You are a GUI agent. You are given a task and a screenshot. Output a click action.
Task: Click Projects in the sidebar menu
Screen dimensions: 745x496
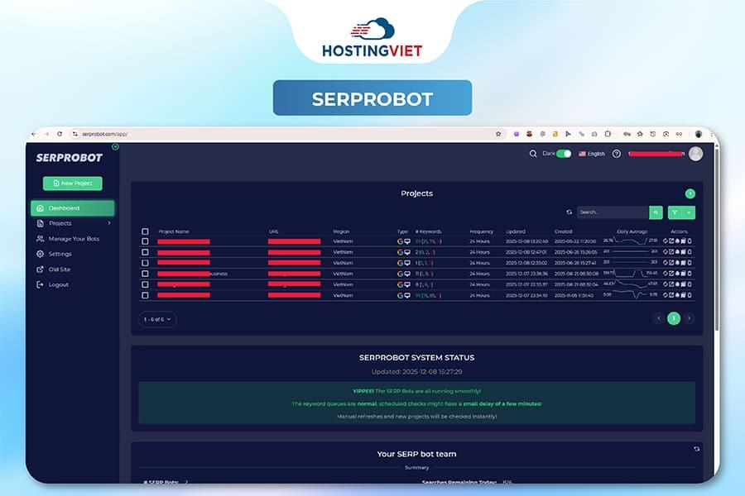click(x=60, y=222)
